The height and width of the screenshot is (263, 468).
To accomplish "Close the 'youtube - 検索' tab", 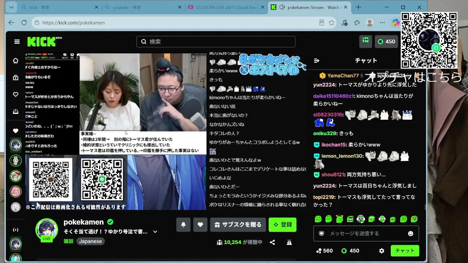I will [180, 7].
